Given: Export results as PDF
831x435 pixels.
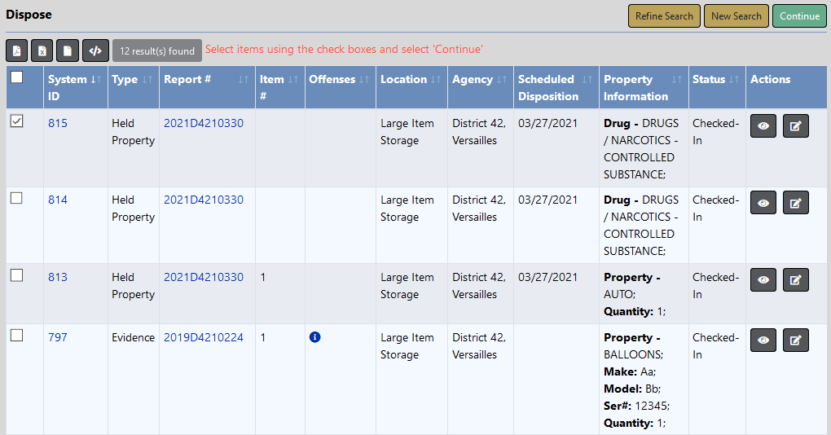Looking at the screenshot, I should coord(17,51).
